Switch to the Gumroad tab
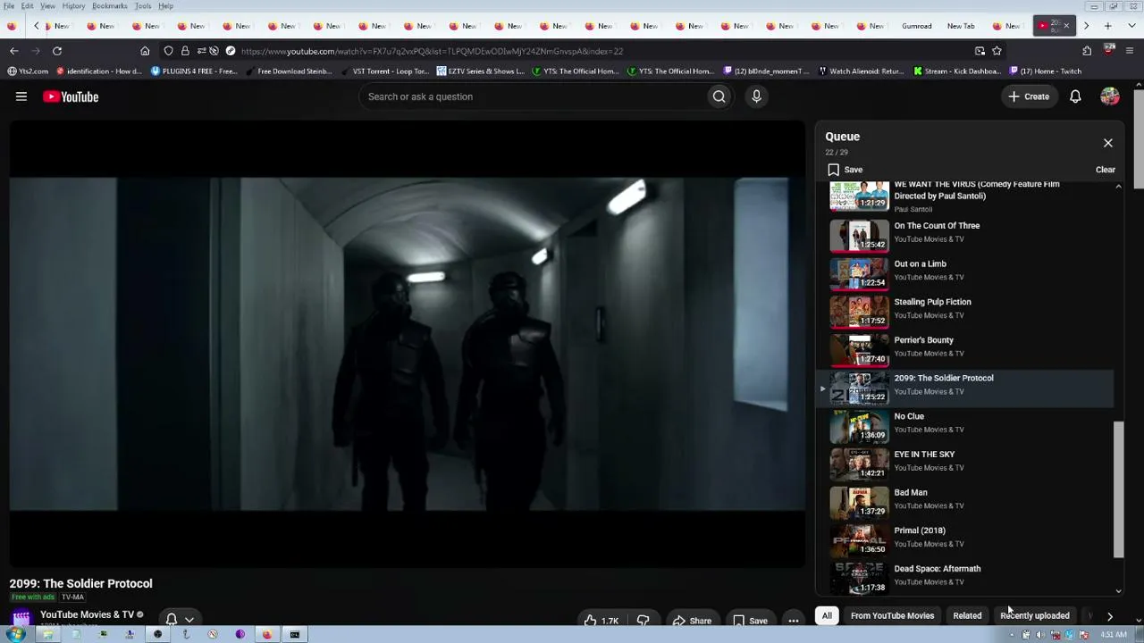 point(916,26)
